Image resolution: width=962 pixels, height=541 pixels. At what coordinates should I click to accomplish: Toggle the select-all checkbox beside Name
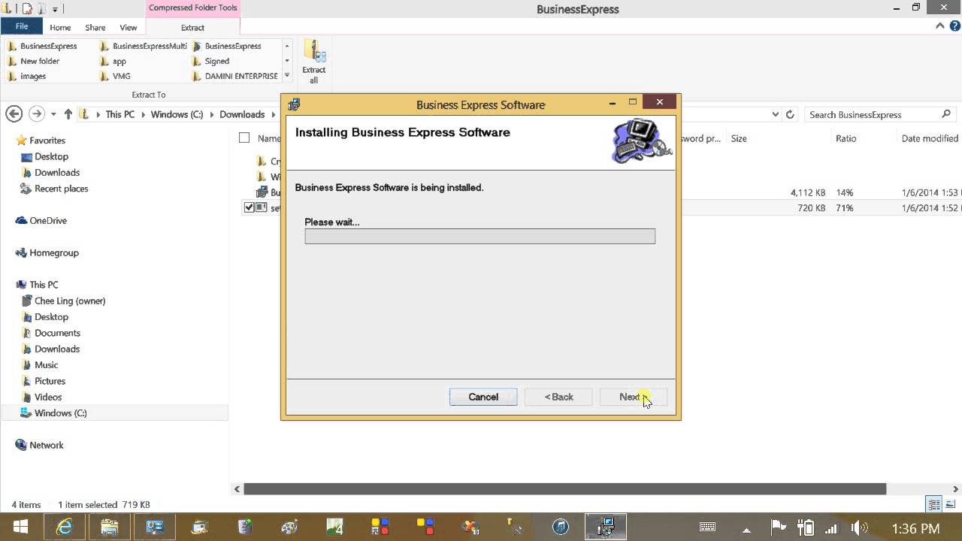tap(244, 138)
